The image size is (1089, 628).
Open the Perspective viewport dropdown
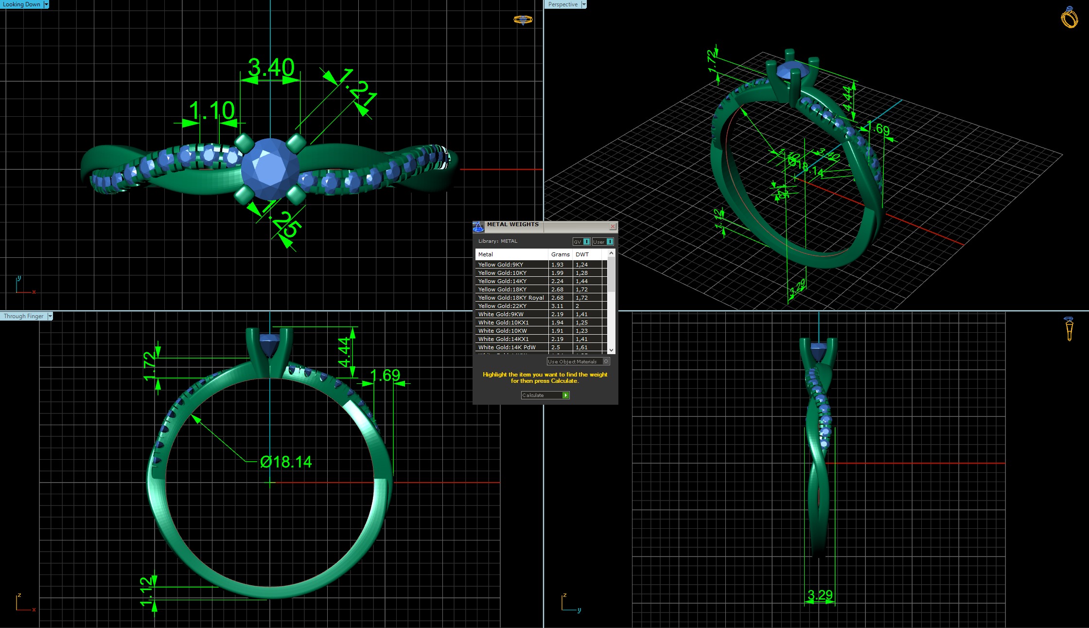pyautogui.click(x=584, y=4)
